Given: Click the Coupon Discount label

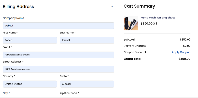Looking at the screenshot, I should tap(135, 52).
